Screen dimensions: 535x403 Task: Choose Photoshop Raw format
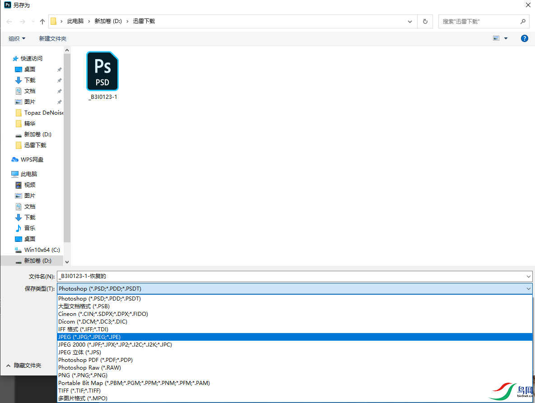pos(295,367)
